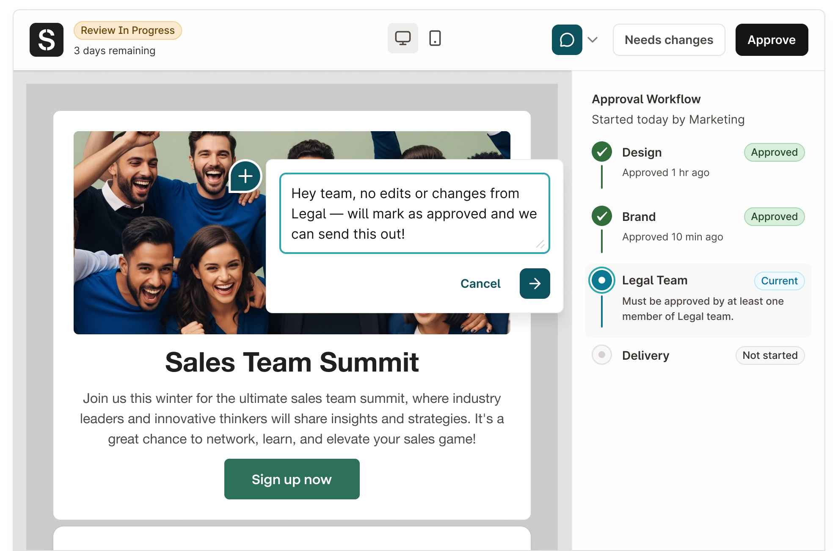Click the S logo in the top bar

click(x=47, y=40)
